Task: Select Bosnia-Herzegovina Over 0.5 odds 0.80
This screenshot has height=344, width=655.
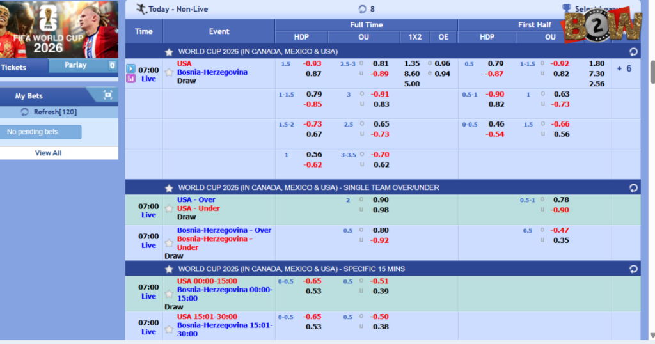Action: pos(381,230)
